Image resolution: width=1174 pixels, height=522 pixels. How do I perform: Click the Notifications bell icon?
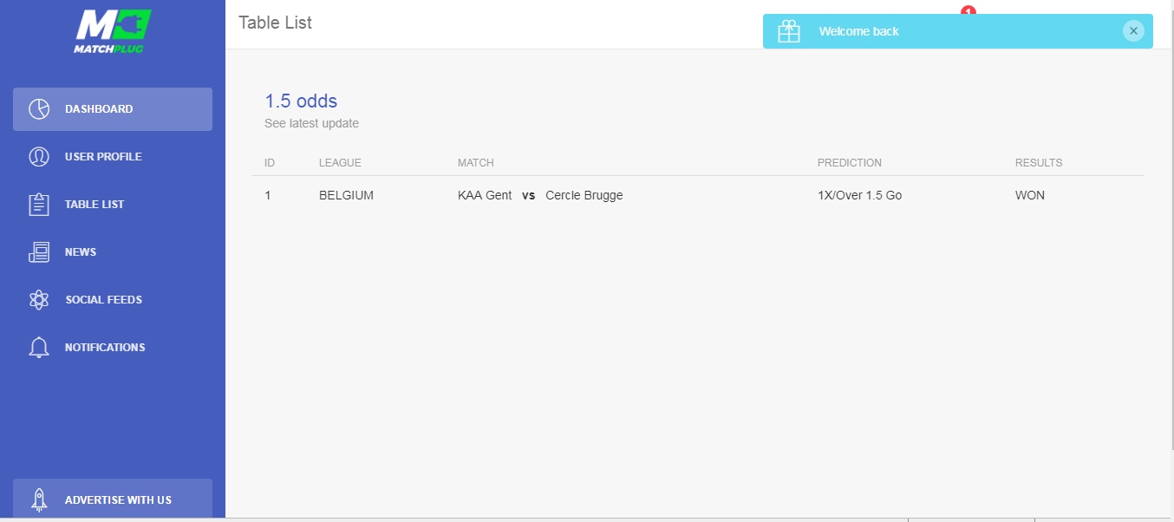[39, 348]
